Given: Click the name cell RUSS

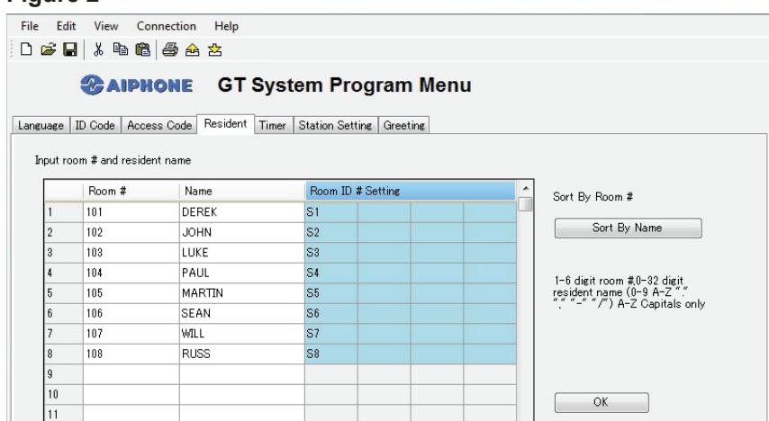Looking at the screenshot, I should (242, 354).
